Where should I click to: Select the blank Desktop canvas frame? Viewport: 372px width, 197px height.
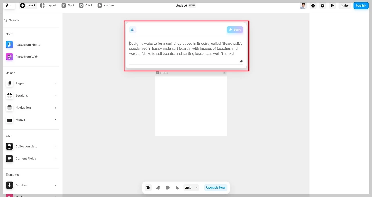(x=191, y=106)
